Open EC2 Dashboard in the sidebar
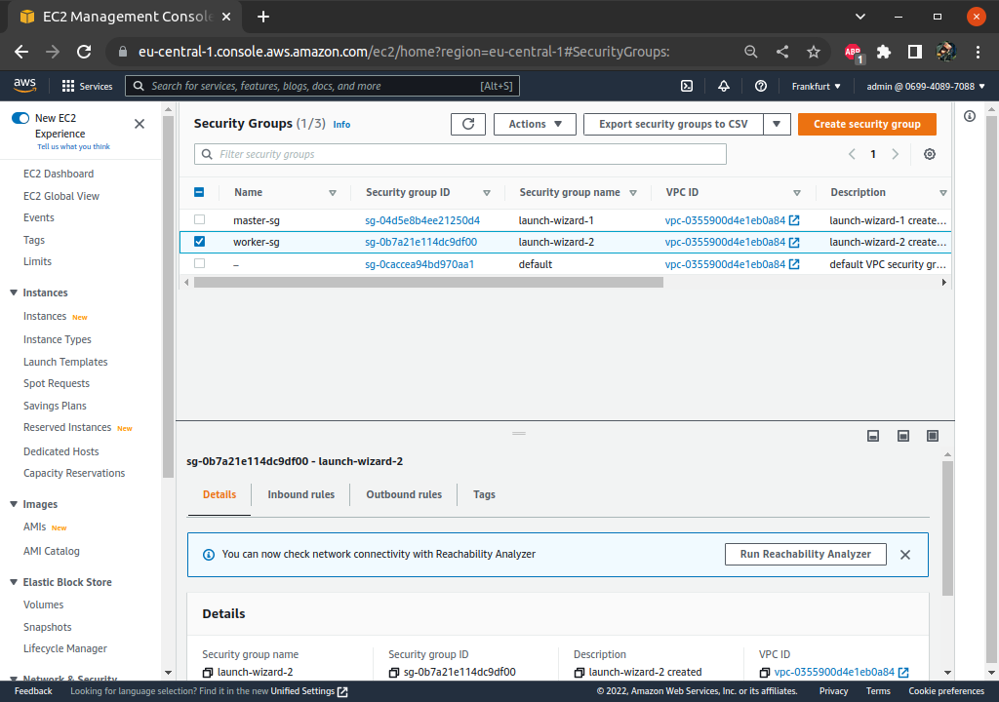The height and width of the screenshot is (702, 999). [59, 174]
